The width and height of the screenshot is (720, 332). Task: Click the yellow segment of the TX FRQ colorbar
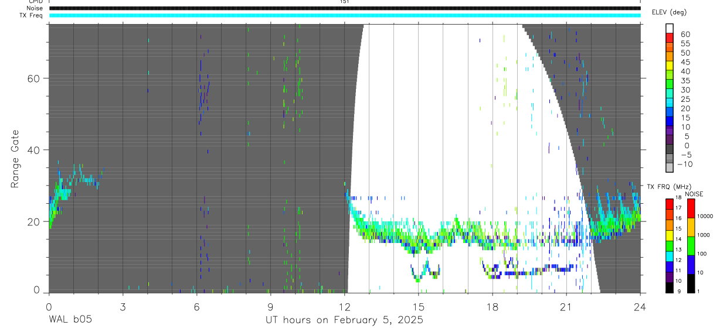click(670, 236)
